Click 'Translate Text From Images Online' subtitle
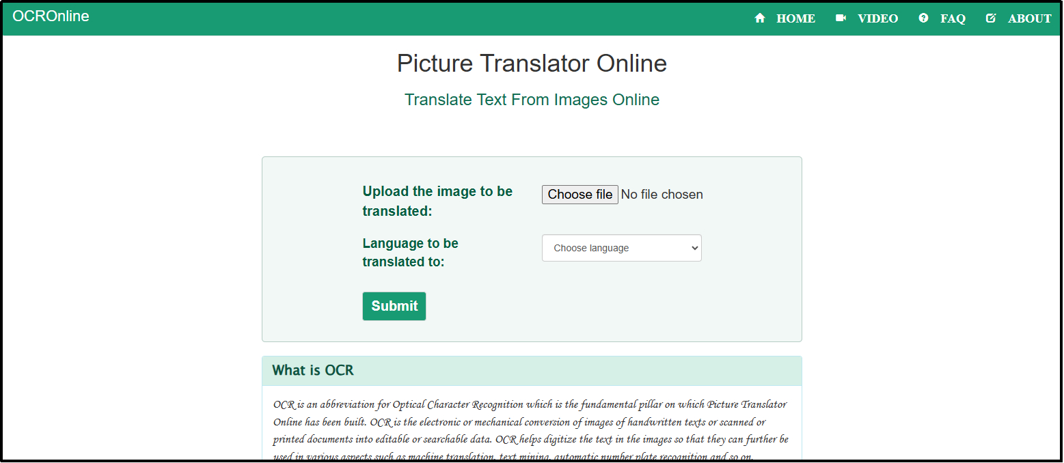Viewport: 1064px width, 463px height. point(532,100)
